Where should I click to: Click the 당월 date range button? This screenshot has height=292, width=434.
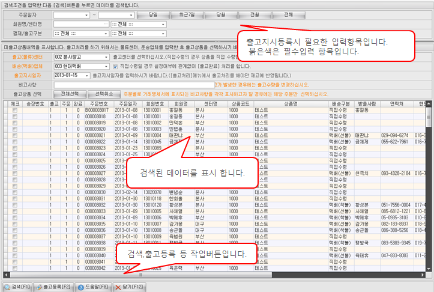pos(221,15)
